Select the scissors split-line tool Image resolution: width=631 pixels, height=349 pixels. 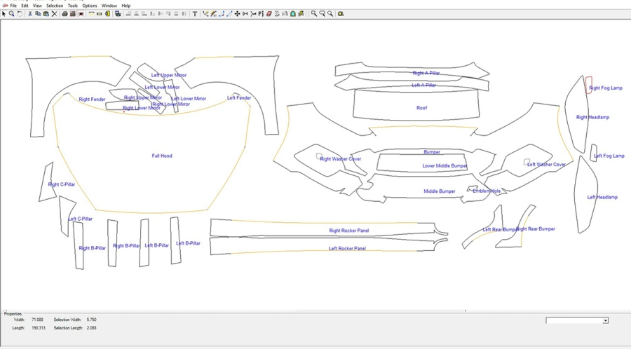pyautogui.click(x=245, y=14)
